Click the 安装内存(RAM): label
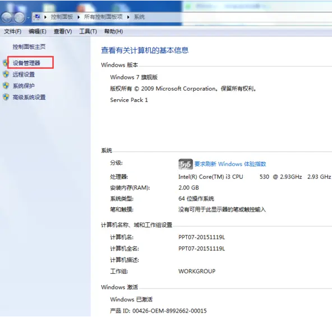This screenshot has width=332, height=317. click(130, 188)
